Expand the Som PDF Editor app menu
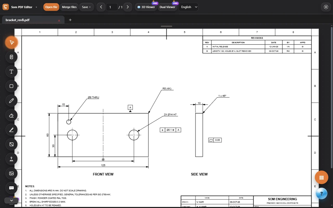This screenshot has height=208, width=333. pyautogui.click(x=36, y=7)
